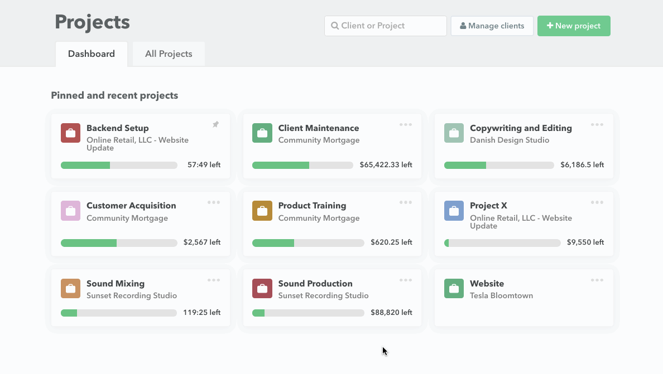This screenshot has width=663, height=374.
Task: Show more options for the Website project
Action: tap(597, 280)
